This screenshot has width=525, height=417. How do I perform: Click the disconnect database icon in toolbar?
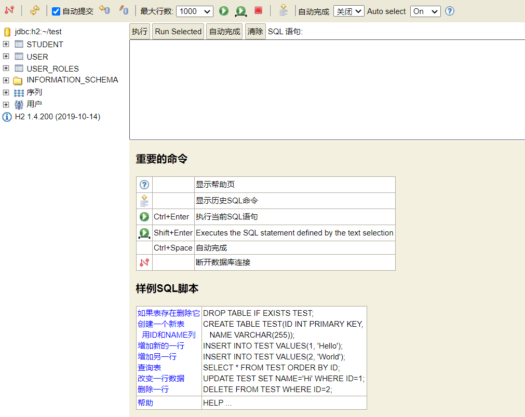[x=9, y=10]
